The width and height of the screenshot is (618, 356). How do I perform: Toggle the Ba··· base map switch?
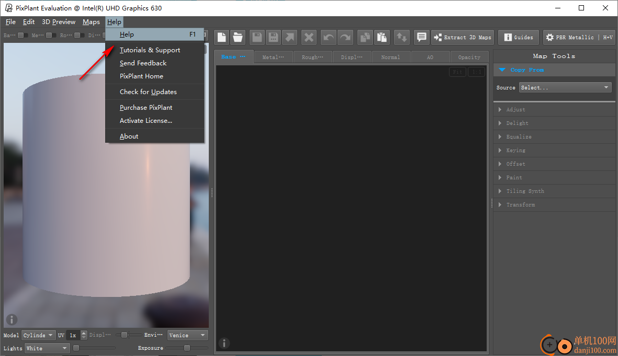23,35
